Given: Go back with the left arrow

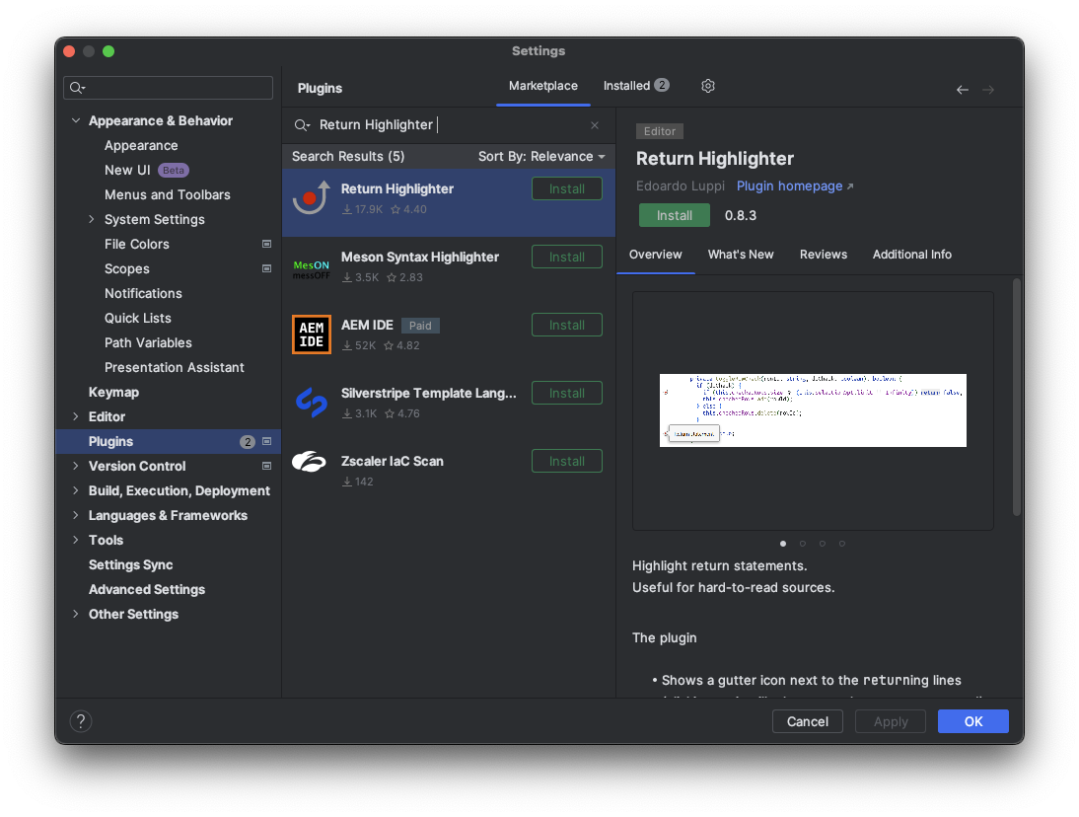Looking at the screenshot, I should point(963,90).
